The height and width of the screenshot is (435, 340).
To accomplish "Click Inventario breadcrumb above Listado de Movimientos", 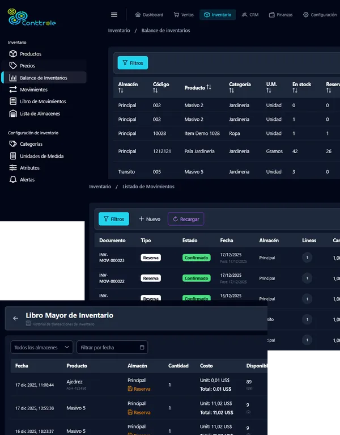I will (x=100, y=187).
